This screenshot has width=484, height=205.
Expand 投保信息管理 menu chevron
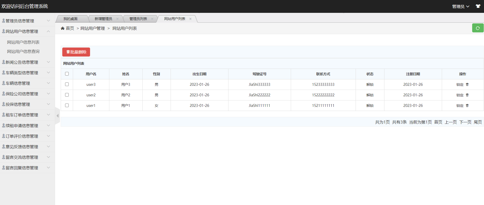pos(48,104)
